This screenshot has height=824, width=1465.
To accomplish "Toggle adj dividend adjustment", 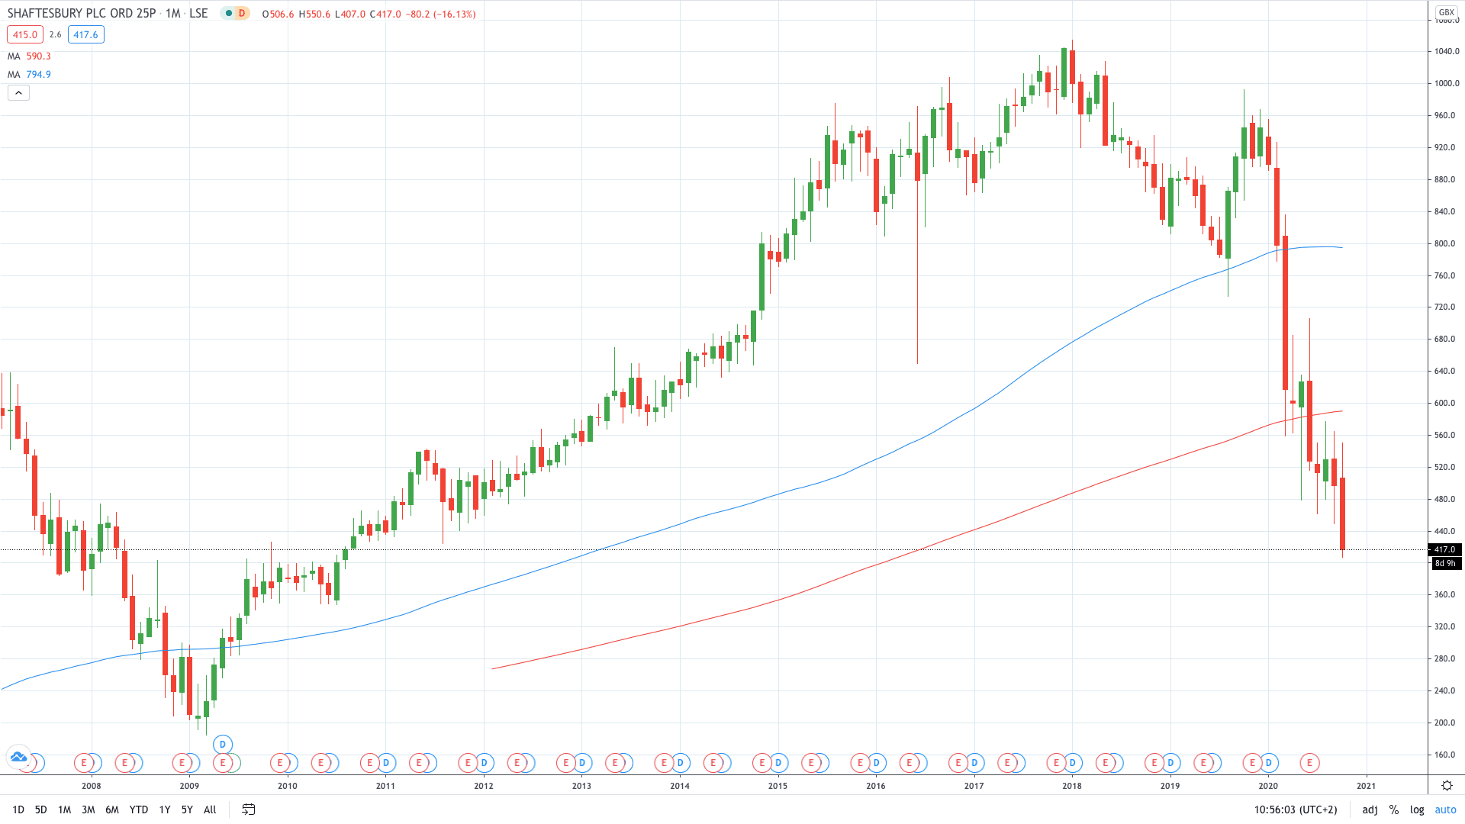I will (1370, 810).
